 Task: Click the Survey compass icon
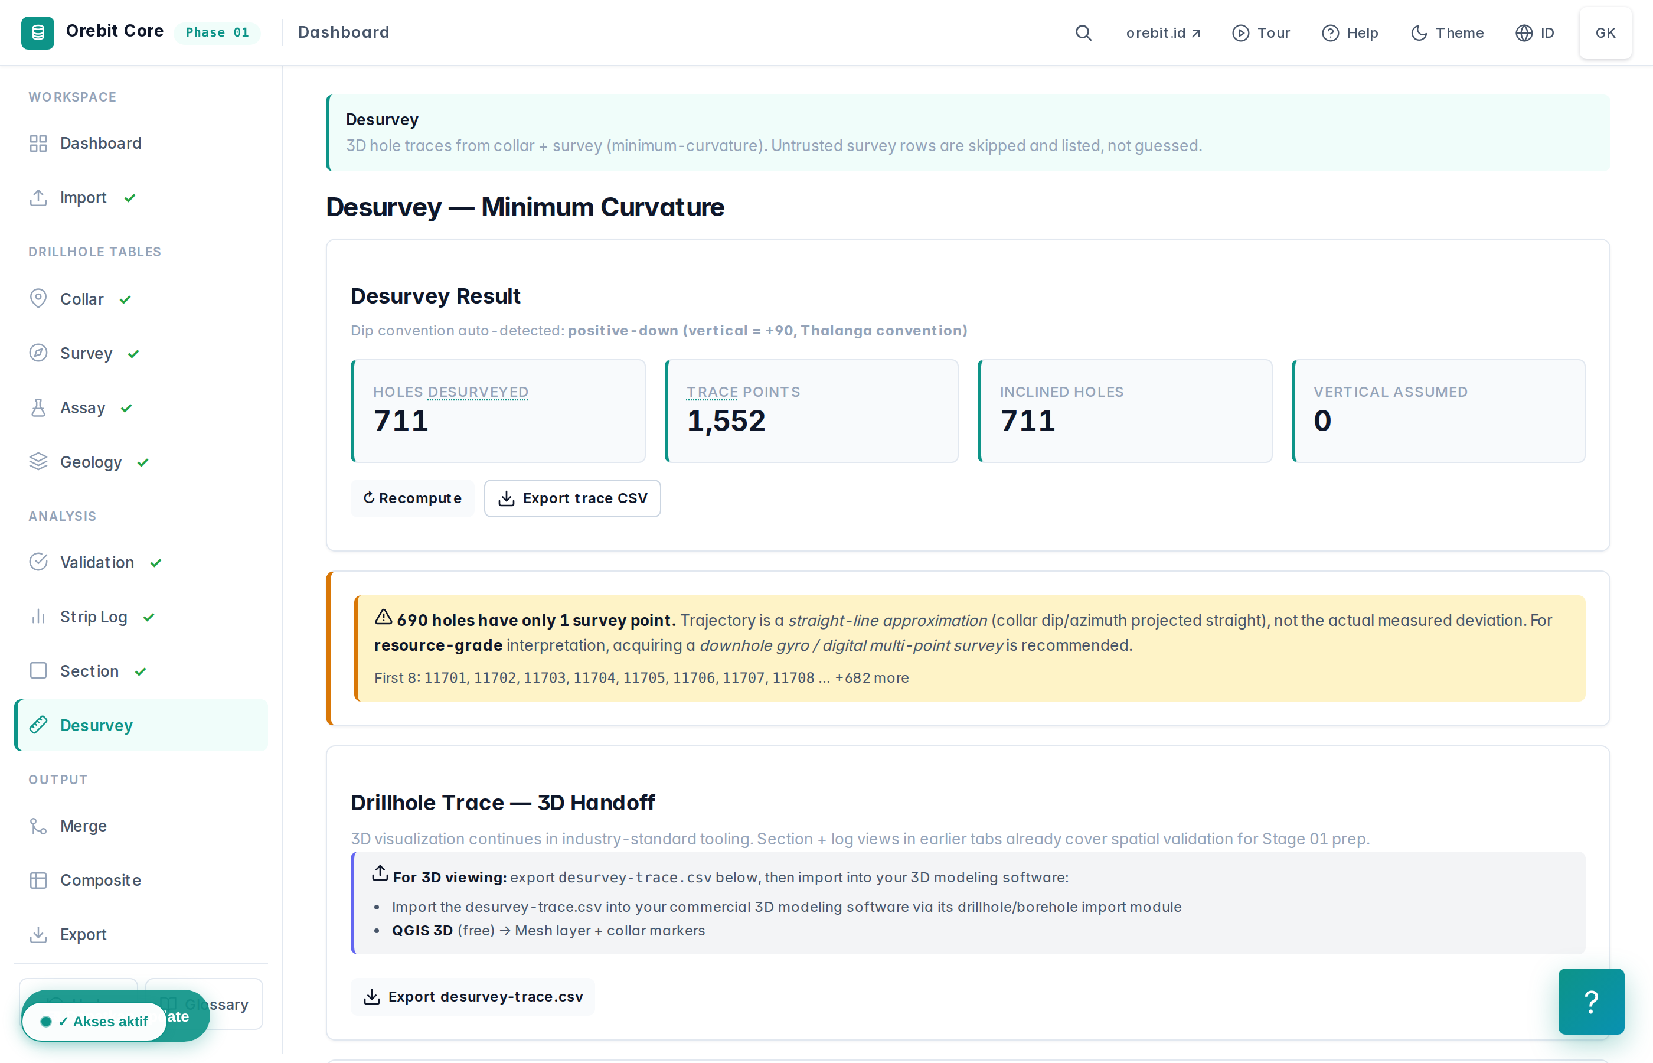pos(38,353)
